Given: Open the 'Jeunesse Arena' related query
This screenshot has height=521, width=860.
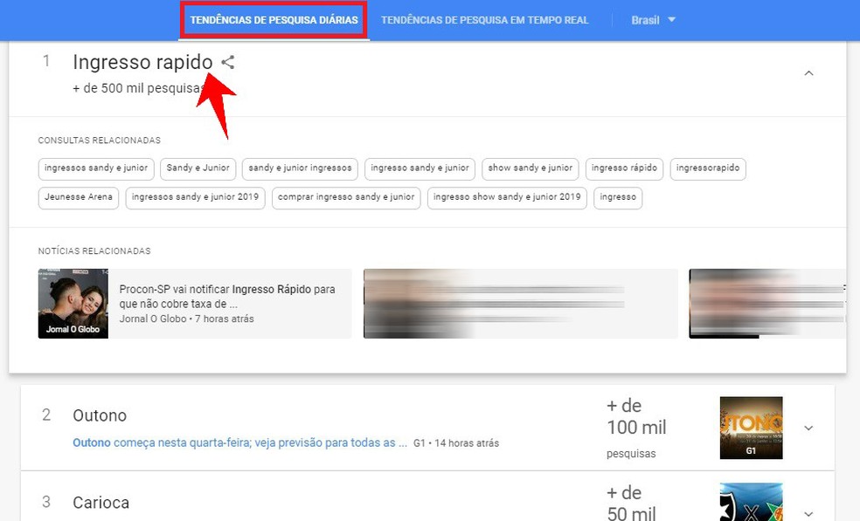Looking at the screenshot, I should [x=79, y=198].
